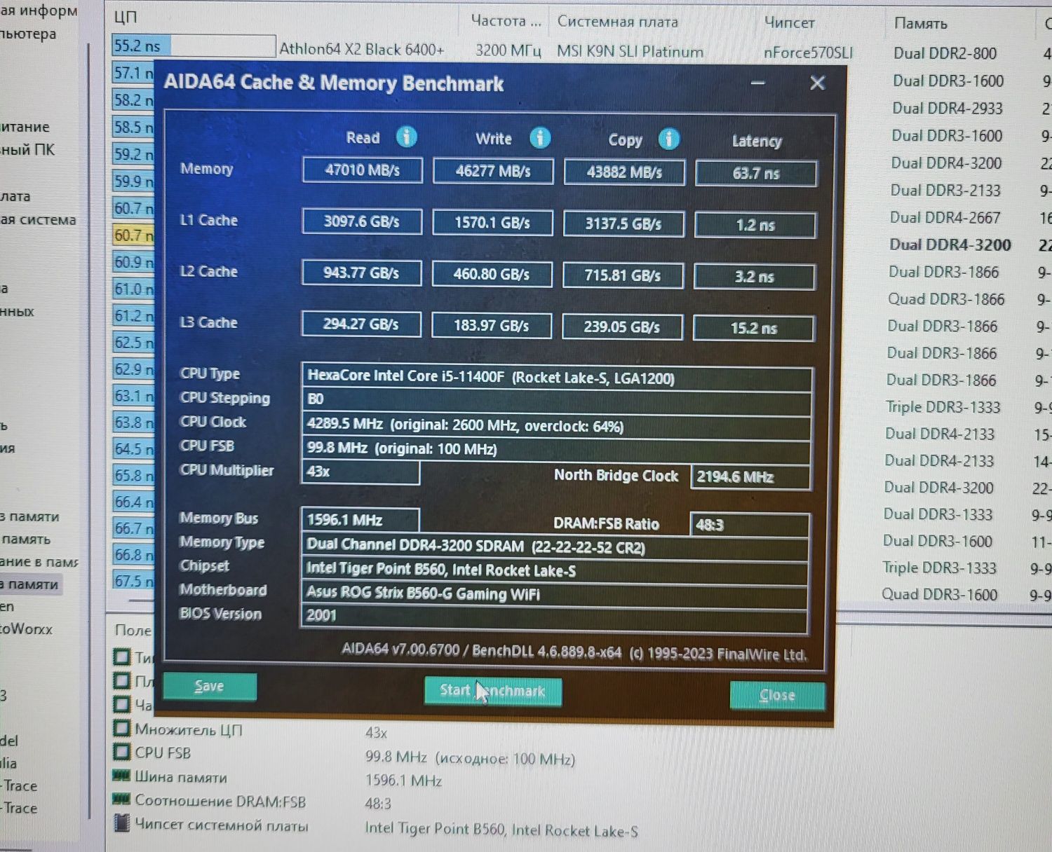This screenshot has height=852, width=1052.
Task: Minimize the AIDA64 benchmark dialog
Action: click(x=757, y=83)
